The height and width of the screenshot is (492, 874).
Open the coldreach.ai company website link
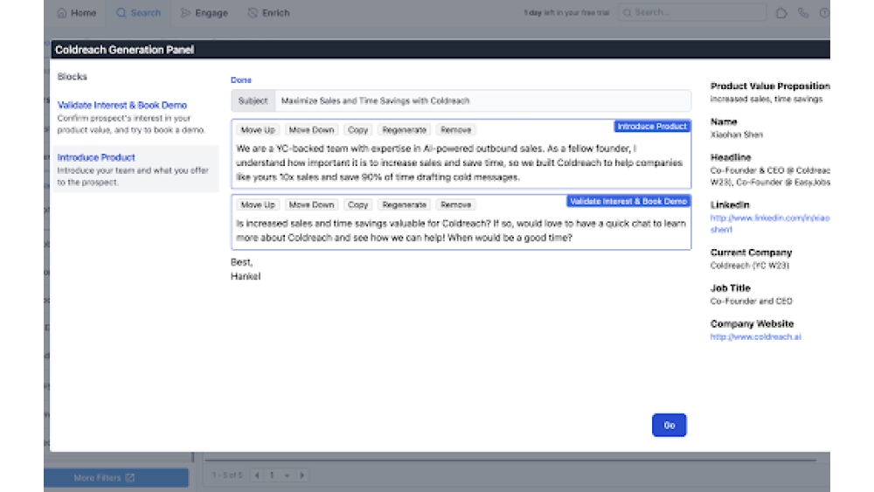(x=755, y=337)
